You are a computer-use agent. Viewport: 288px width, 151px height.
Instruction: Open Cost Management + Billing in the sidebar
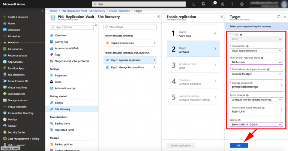click(x=24, y=139)
